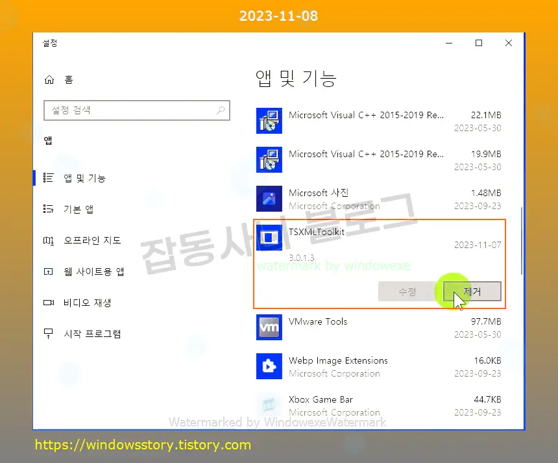Click the 제거 uninstall button
The image size is (558, 463).
click(x=472, y=292)
